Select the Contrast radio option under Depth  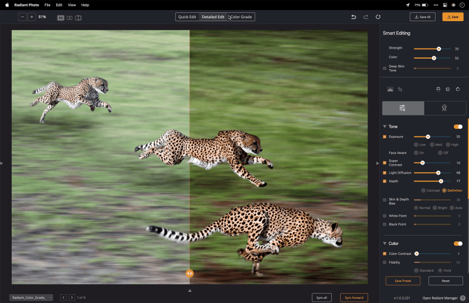click(423, 190)
